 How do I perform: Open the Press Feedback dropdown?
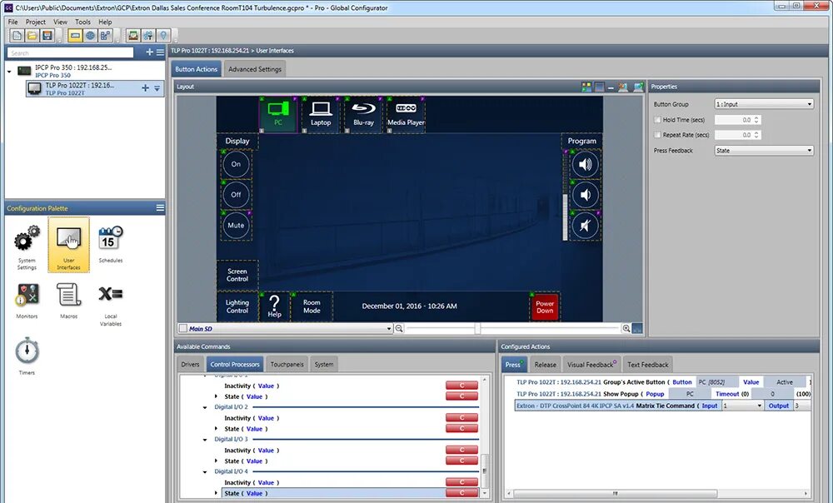click(x=764, y=150)
